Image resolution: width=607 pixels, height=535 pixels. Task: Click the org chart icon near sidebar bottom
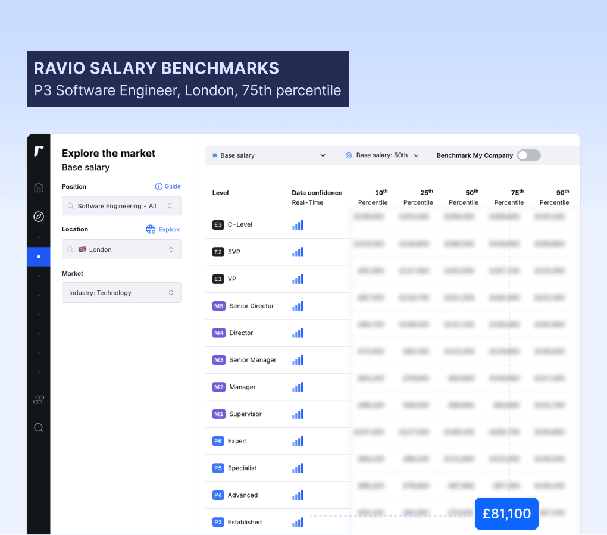pos(38,399)
